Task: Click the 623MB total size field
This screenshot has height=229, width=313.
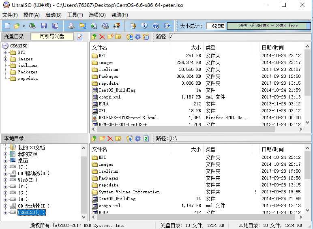Action: [216, 26]
